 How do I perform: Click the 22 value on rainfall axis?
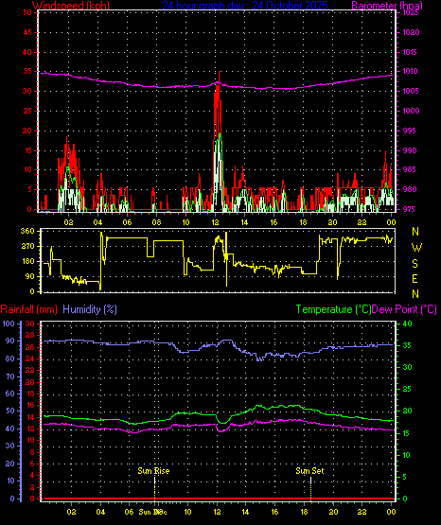[x=30, y=370]
